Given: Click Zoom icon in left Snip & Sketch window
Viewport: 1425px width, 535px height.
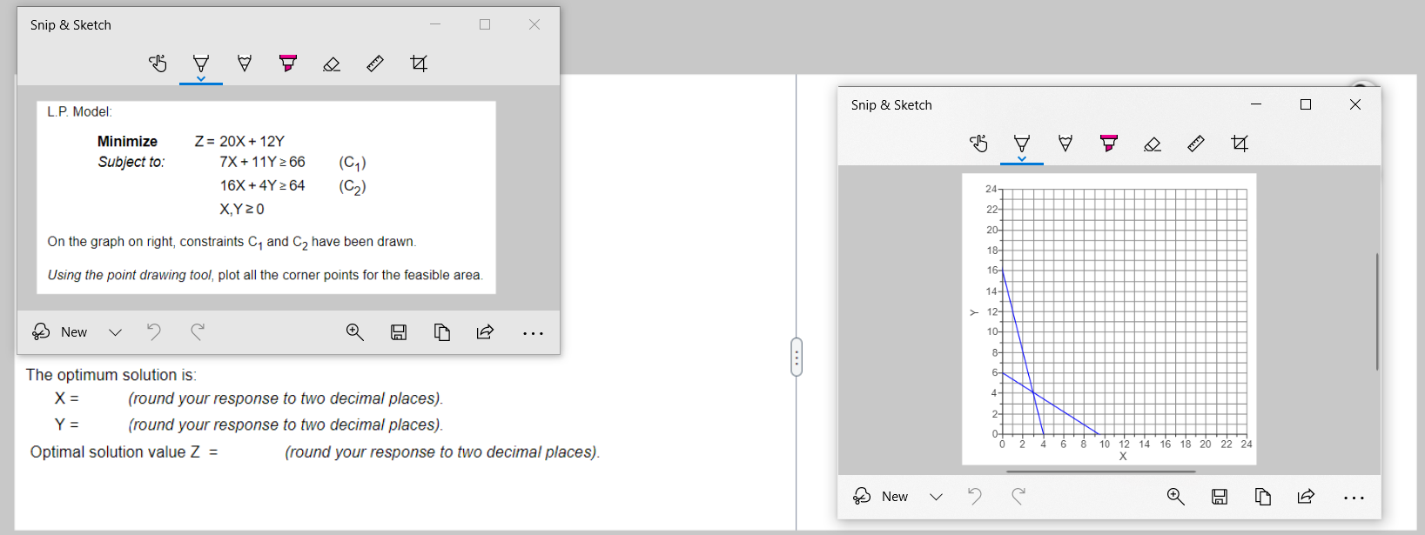Looking at the screenshot, I should pyautogui.click(x=355, y=331).
